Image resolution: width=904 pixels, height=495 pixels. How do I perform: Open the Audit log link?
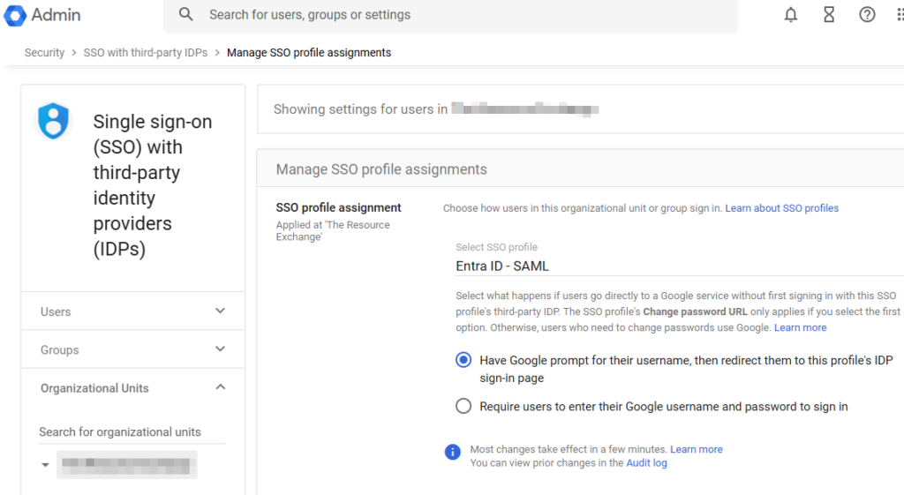[x=646, y=463]
